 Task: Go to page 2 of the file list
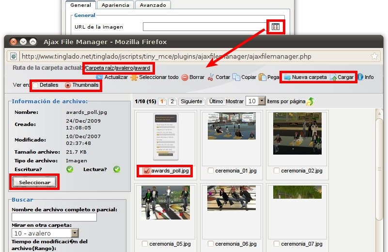click(x=172, y=101)
